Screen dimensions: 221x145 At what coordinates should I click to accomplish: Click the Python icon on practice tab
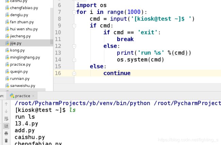tap(12, 96)
